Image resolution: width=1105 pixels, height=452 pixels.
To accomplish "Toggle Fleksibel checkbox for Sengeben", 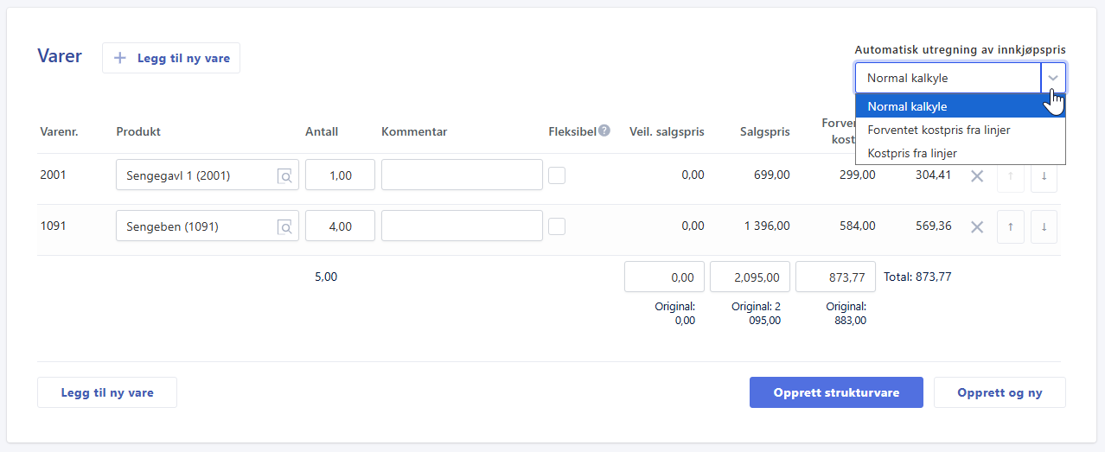I will [557, 226].
